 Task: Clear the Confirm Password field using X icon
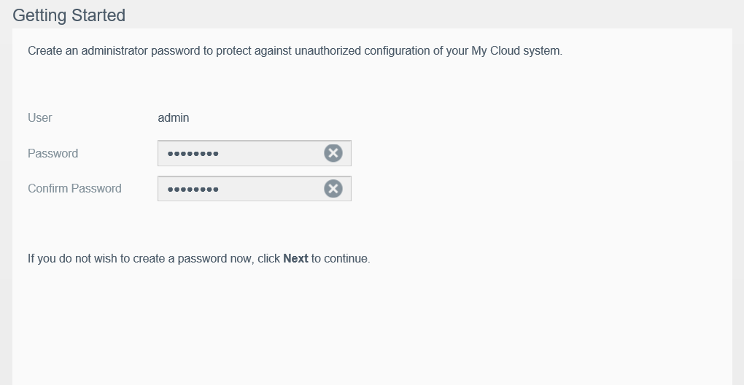pos(333,189)
